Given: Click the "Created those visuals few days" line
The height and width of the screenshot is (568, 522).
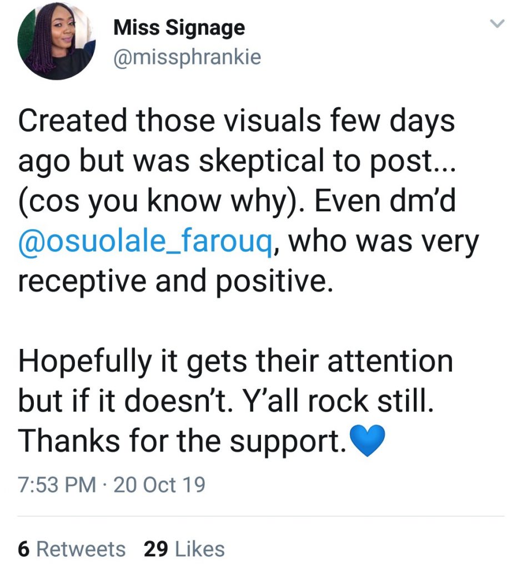Looking at the screenshot, I should 236,122.
